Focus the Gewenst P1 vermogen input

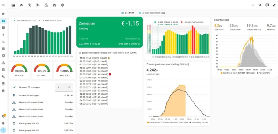click(64, 87)
